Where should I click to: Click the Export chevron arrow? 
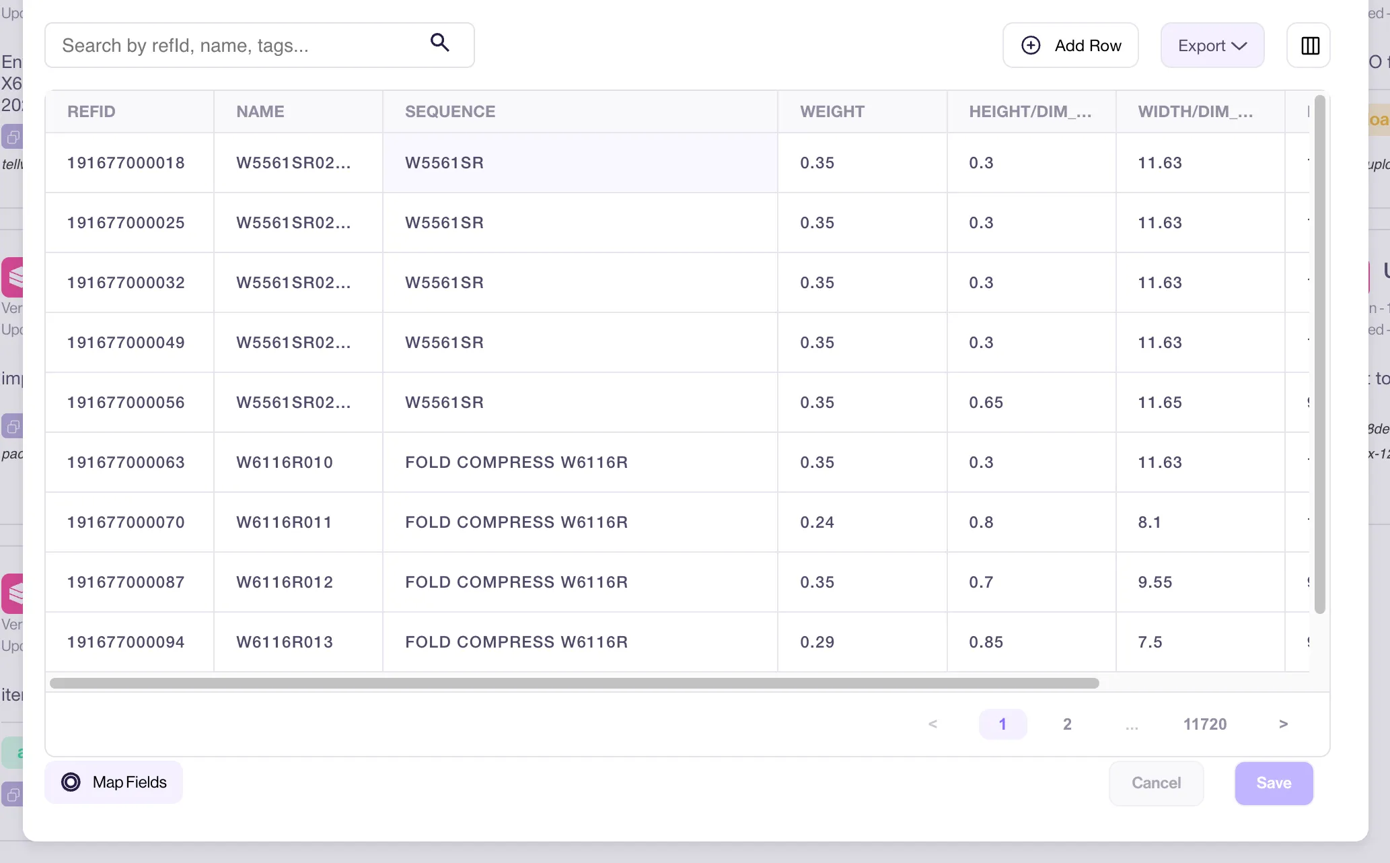click(x=1239, y=46)
